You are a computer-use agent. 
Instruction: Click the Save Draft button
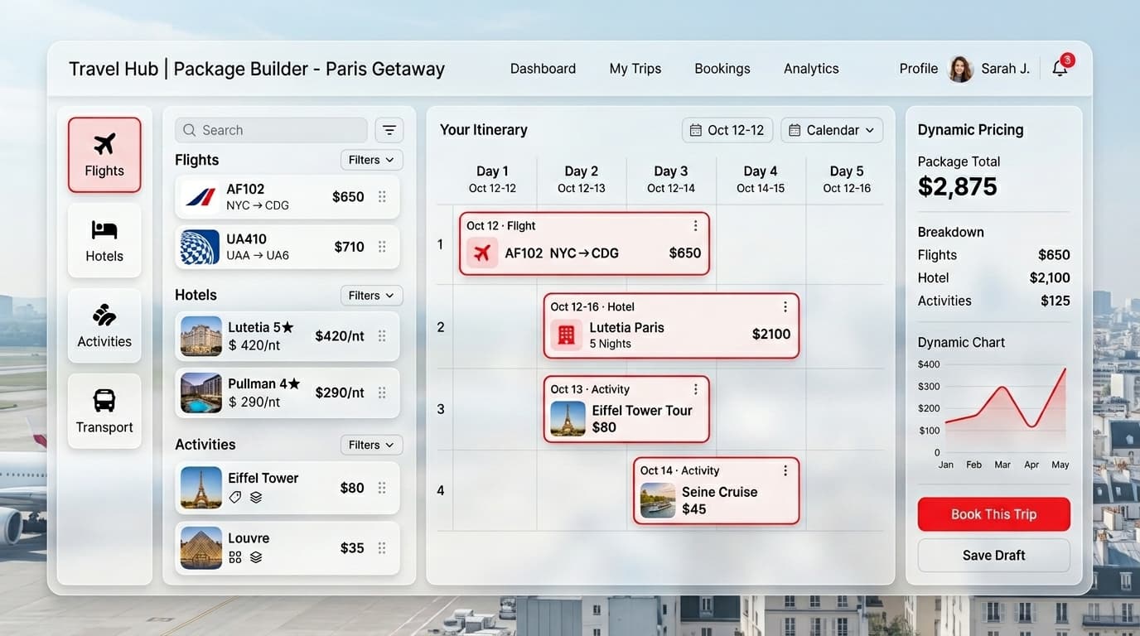993,556
